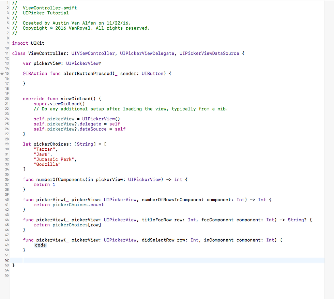
Task: Click line number 52 in the gutter
Action: [x=7, y=260]
